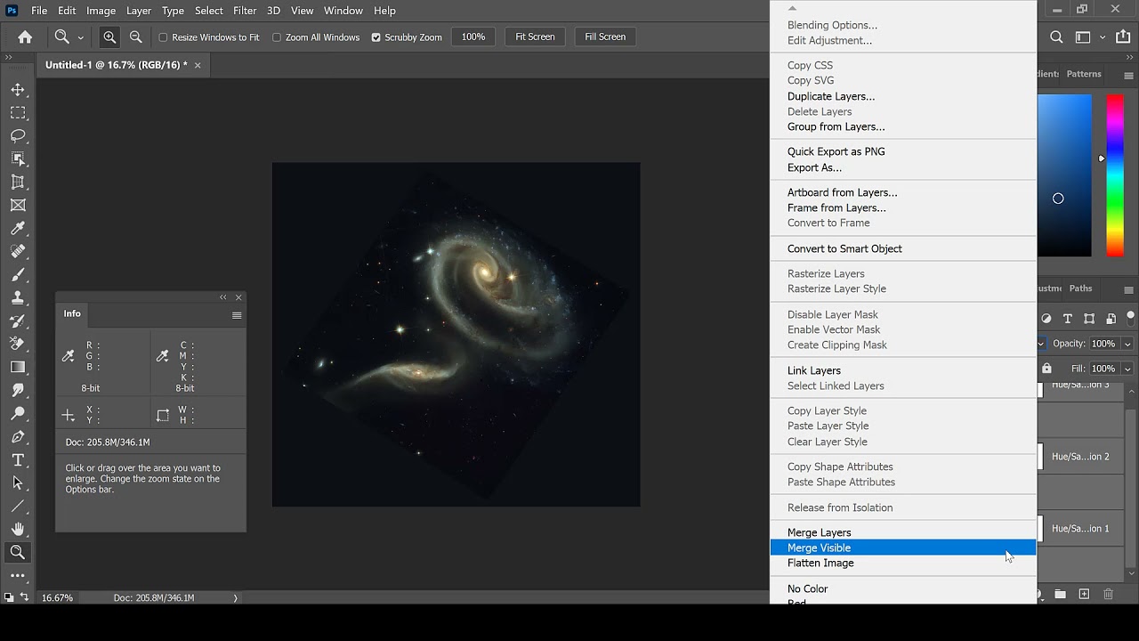Toggle the lock all layer button
Screen dimensions: 1139x641
coord(1046,369)
